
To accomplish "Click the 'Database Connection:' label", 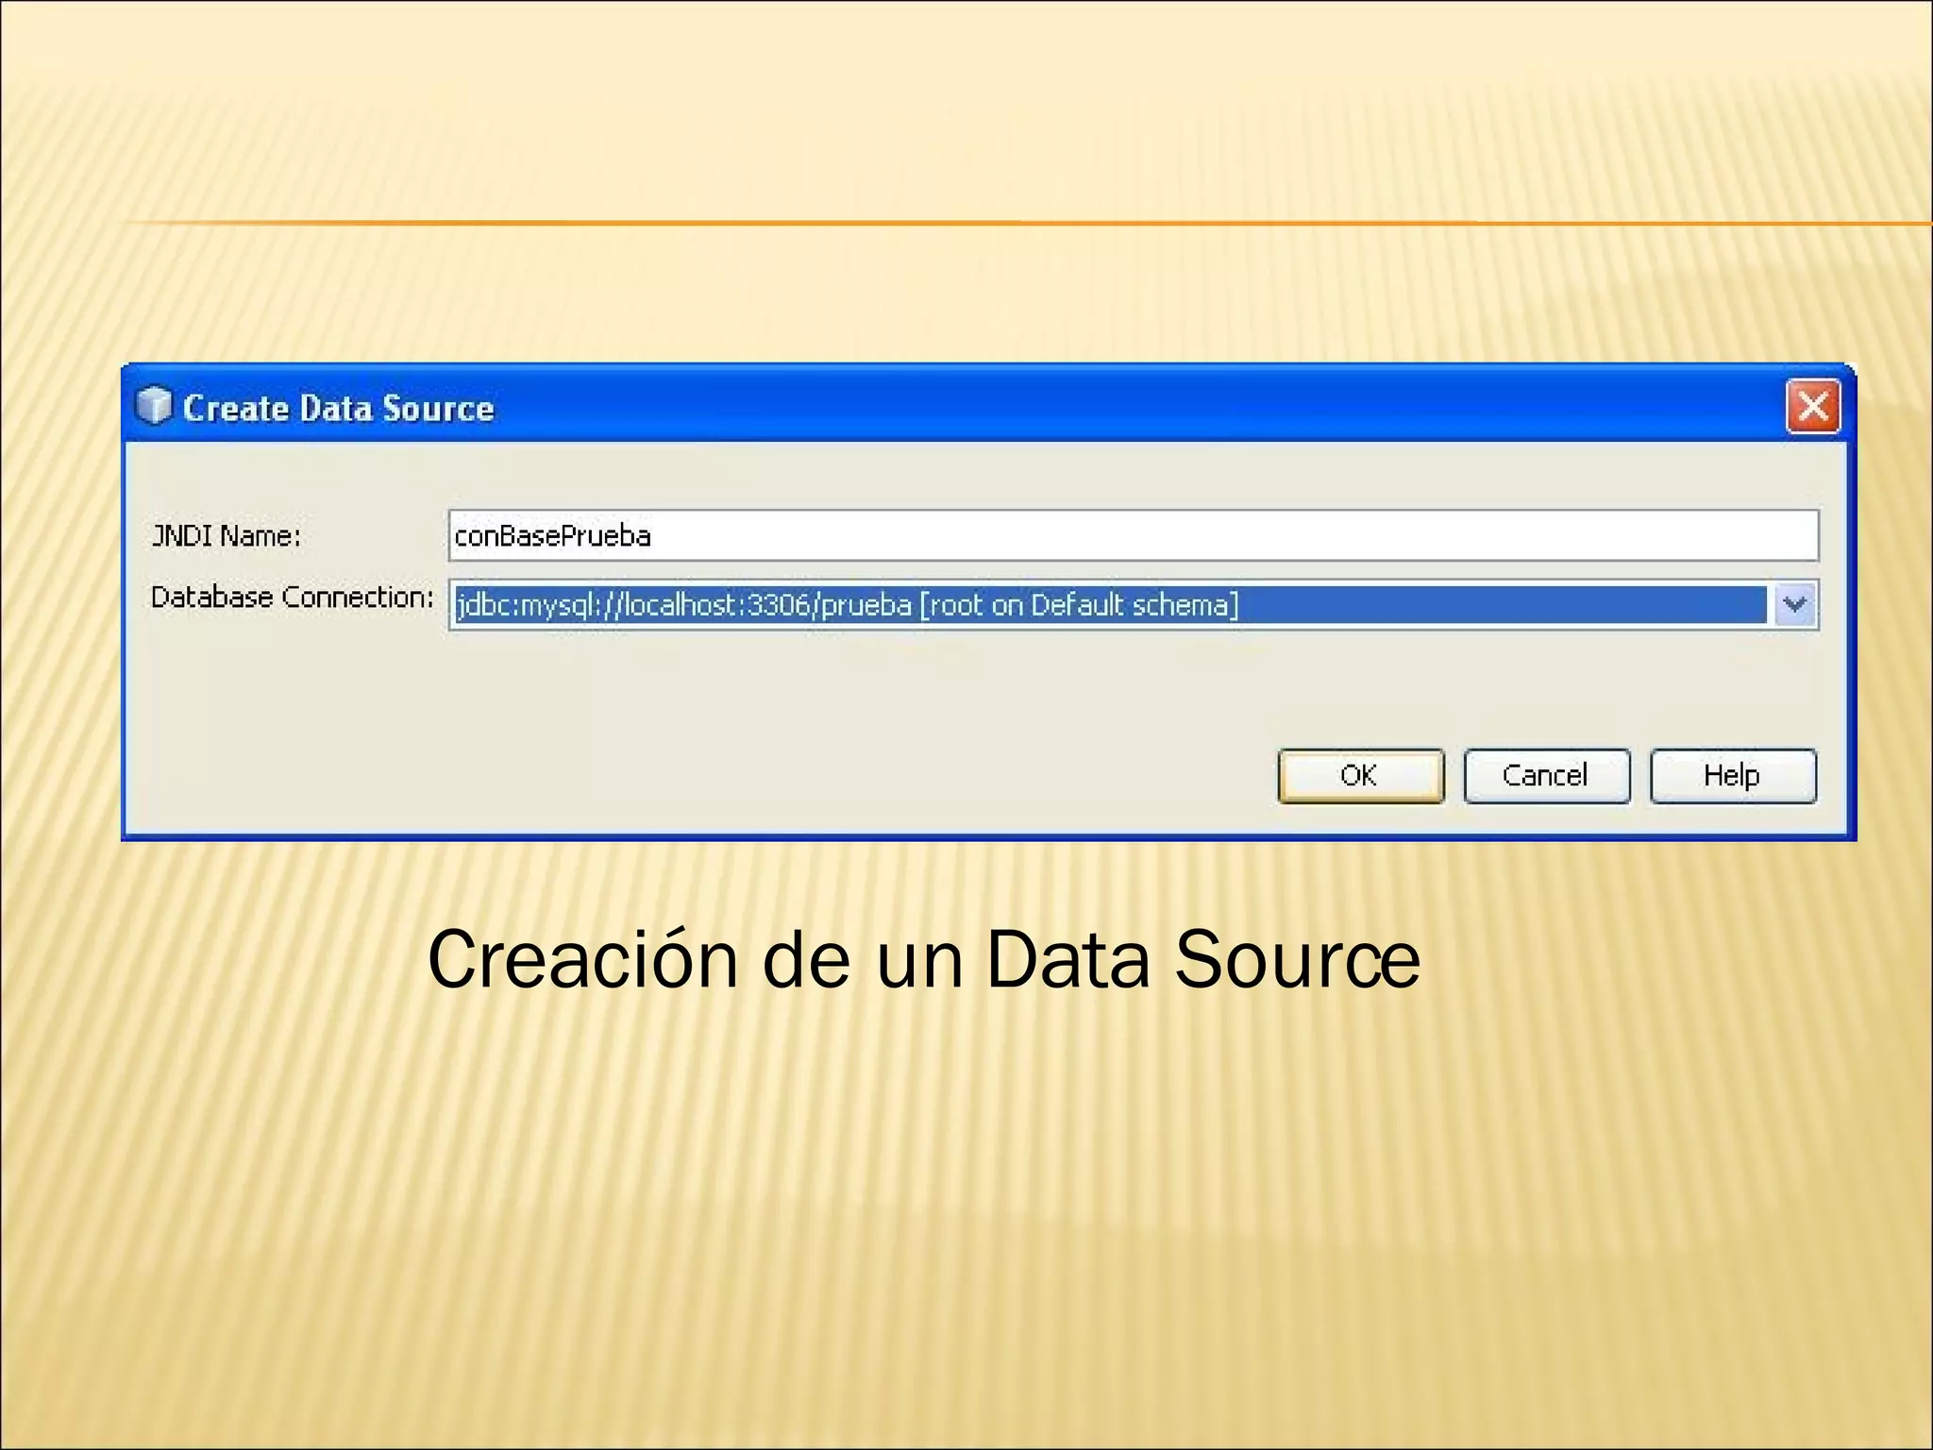I will tap(292, 598).
